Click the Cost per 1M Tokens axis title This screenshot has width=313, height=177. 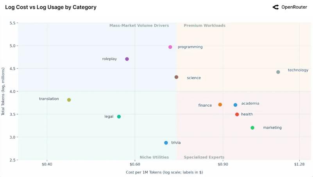coord(165,172)
